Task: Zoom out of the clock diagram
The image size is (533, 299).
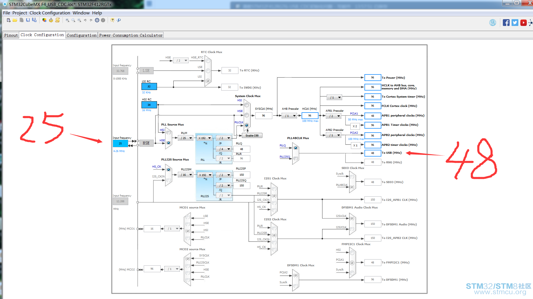Action: coord(79,20)
